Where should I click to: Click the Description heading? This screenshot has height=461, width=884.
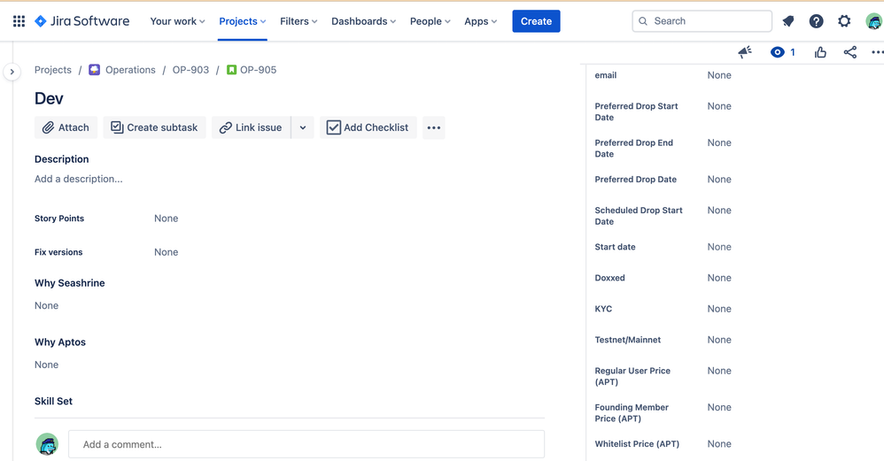[61, 159]
